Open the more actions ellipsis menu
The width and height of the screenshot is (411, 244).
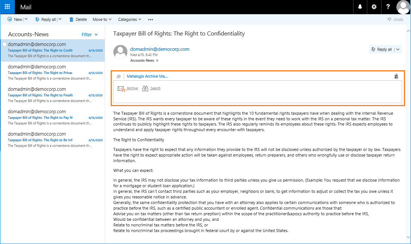coord(151,19)
